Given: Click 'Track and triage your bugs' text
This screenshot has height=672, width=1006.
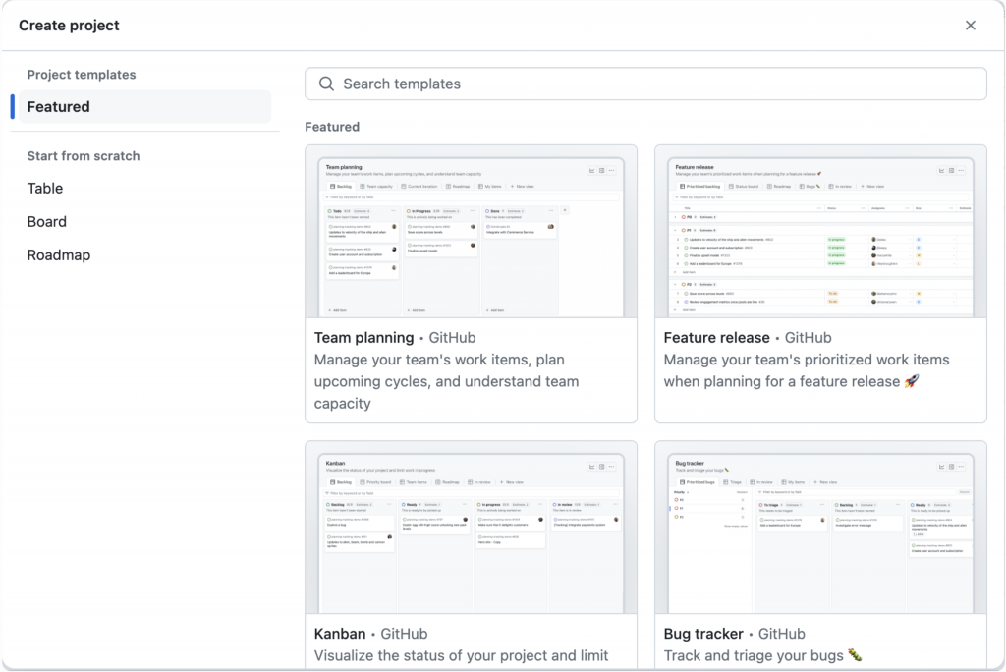Looking at the screenshot, I should pos(754,655).
